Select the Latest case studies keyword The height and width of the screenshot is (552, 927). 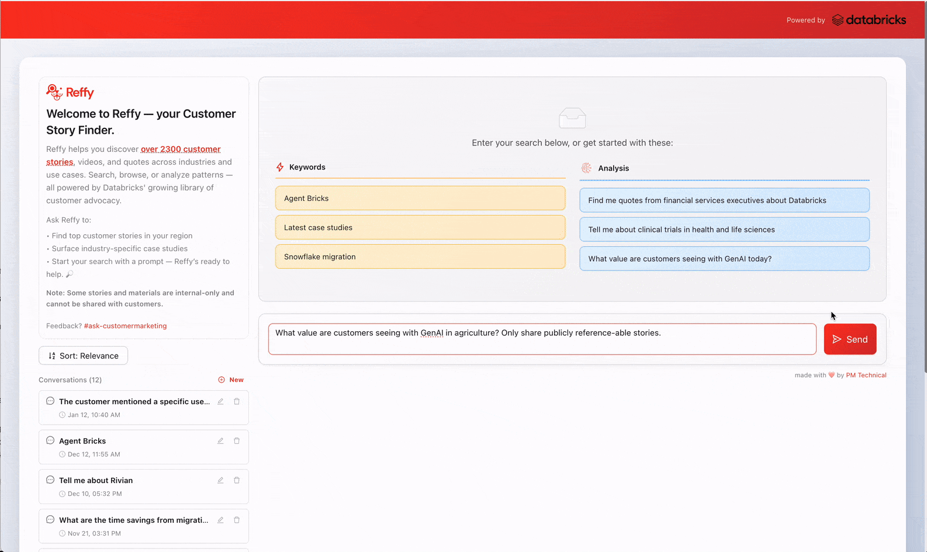pos(420,227)
